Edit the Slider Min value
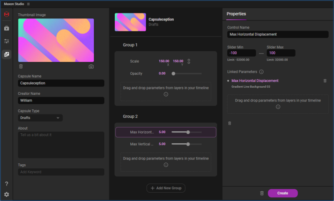 (242, 53)
